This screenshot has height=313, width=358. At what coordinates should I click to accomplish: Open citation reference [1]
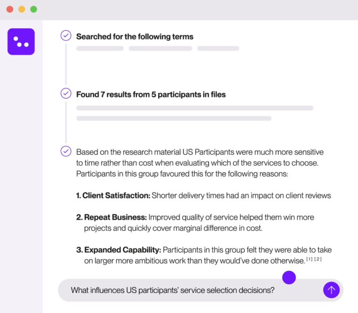click(x=310, y=259)
